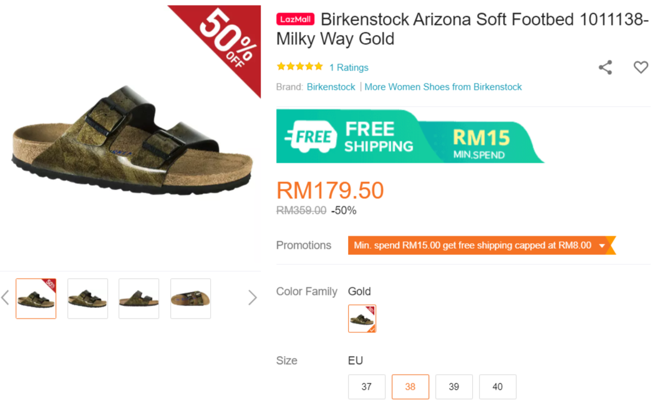Show next product thumbnails arrow

(252, 298)
